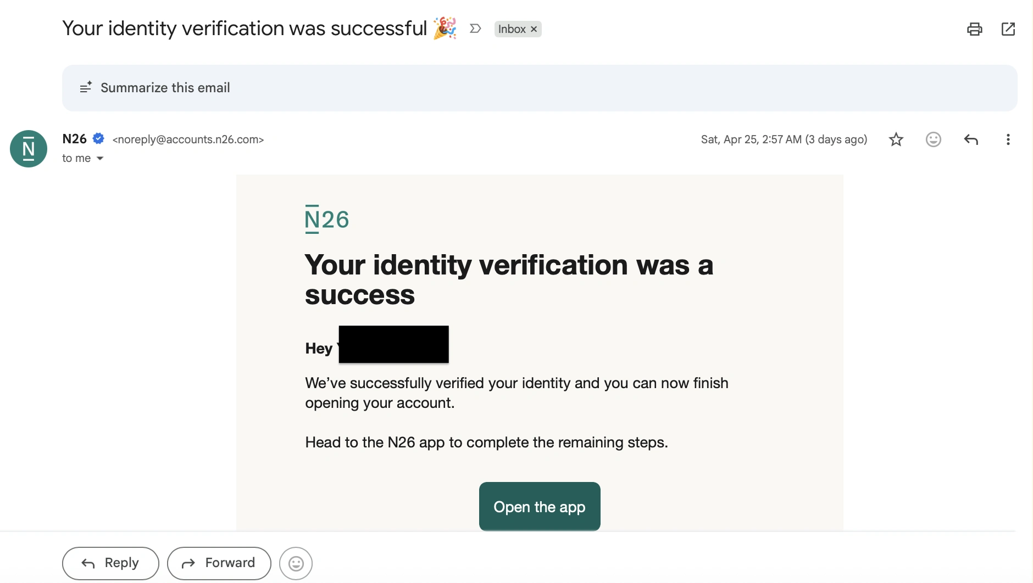Image resolution: width=1033 pixels, height=583 pixels.
Task: Open the three-dot More options menu
Action: pyautogui.click(x=1008, y=139)
